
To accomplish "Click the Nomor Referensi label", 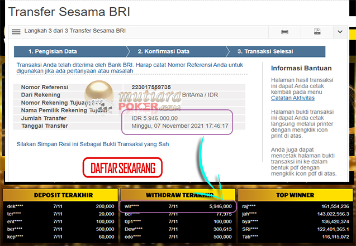I will tap(45, 87).
